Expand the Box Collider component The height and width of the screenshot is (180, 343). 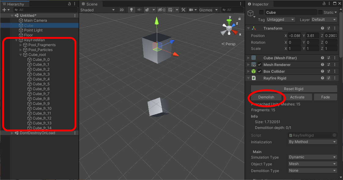pos(248,71)
